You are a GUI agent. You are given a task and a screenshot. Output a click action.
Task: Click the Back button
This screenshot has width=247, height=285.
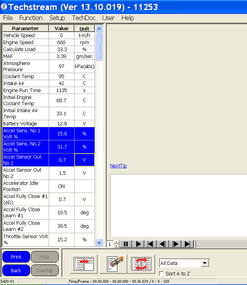(16, 270)
